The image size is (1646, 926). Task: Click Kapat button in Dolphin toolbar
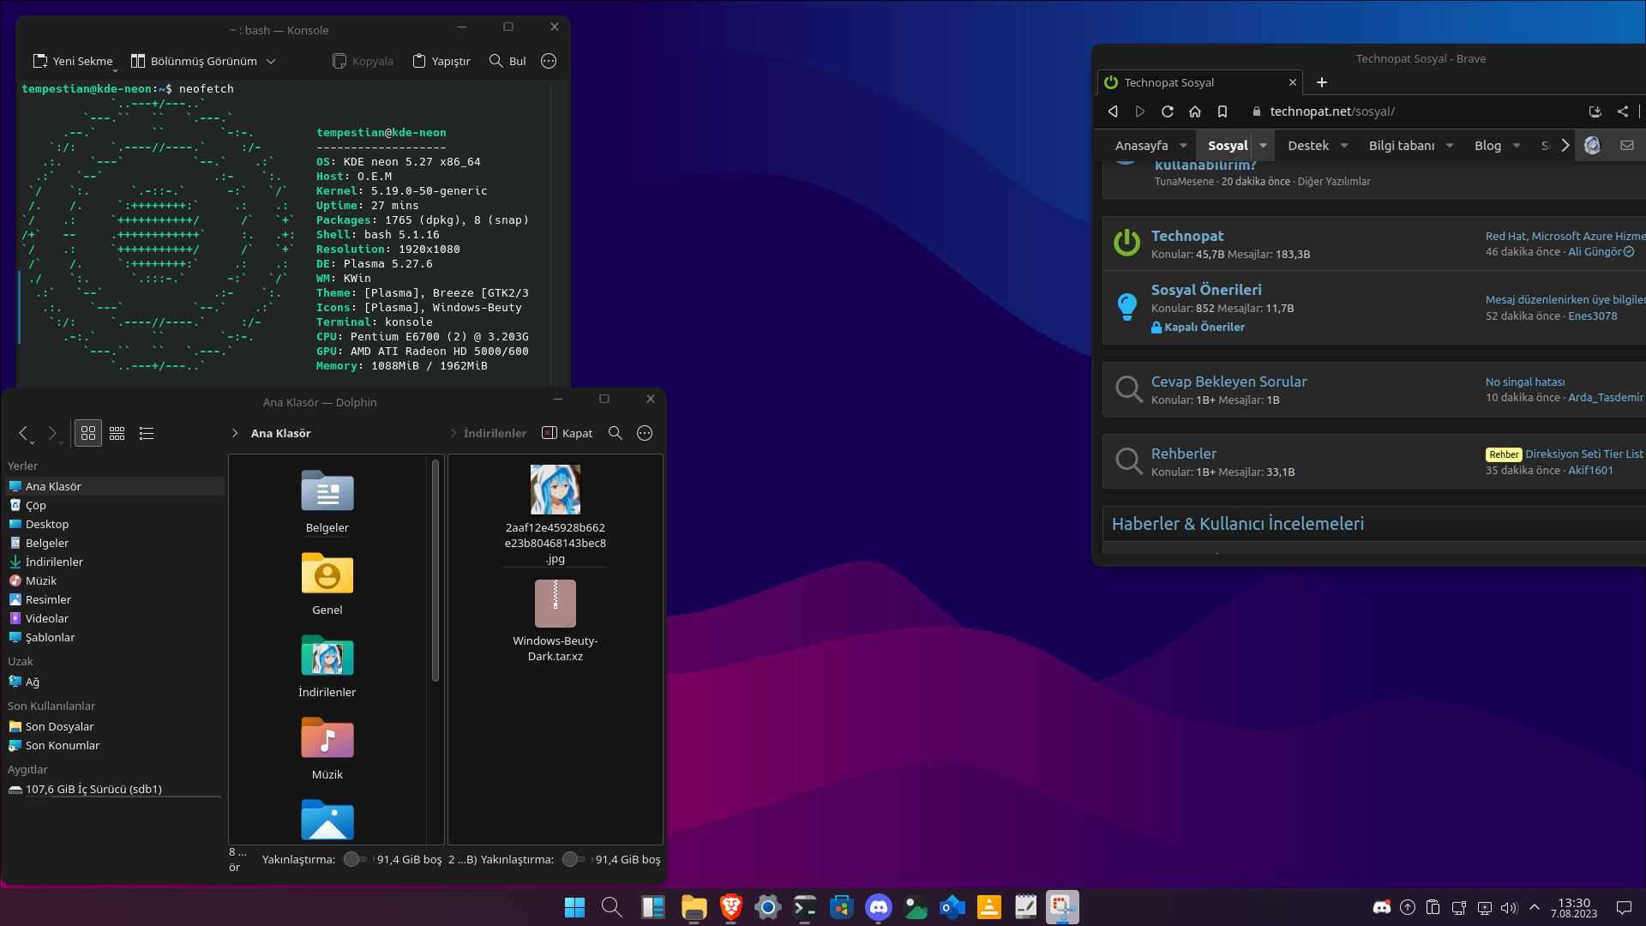pyautogui.click(x=568, y=433)
